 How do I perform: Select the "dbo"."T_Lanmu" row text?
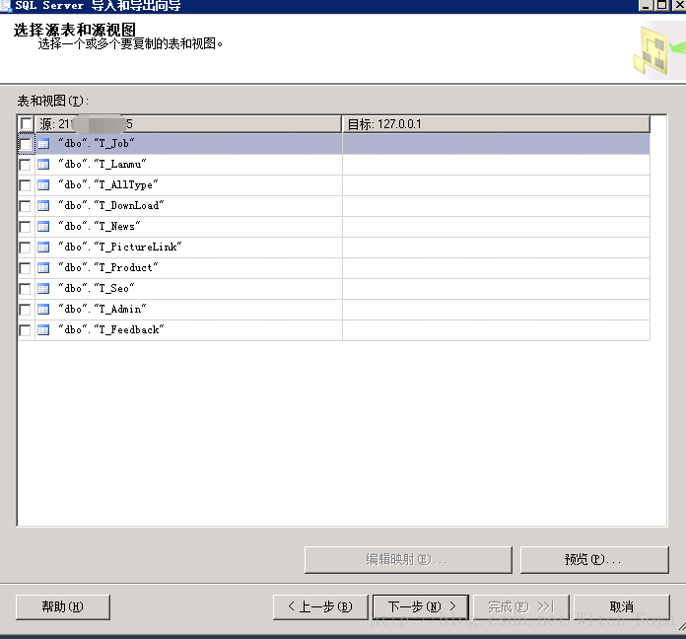(103, 165)
